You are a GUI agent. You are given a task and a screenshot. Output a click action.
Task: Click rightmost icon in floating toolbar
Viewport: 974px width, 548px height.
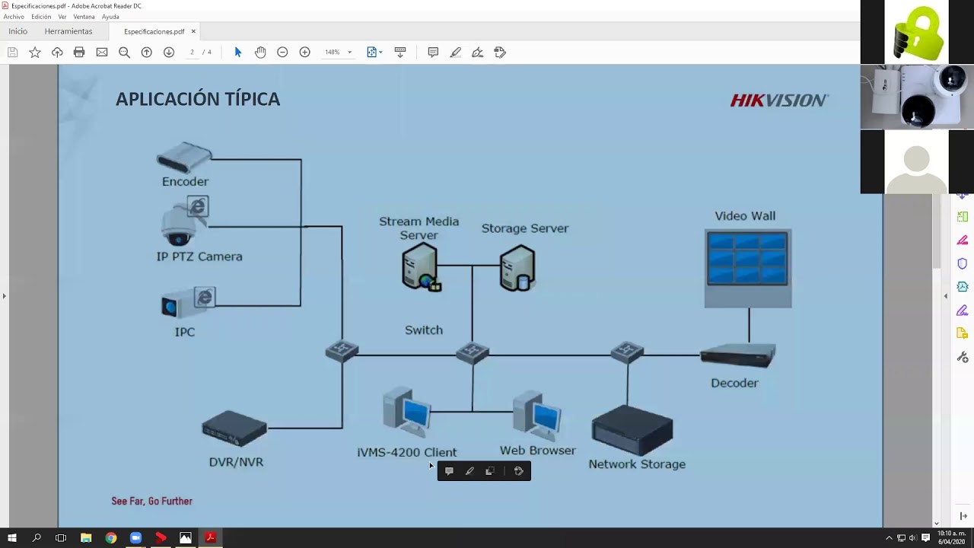(x=519, y=471)
